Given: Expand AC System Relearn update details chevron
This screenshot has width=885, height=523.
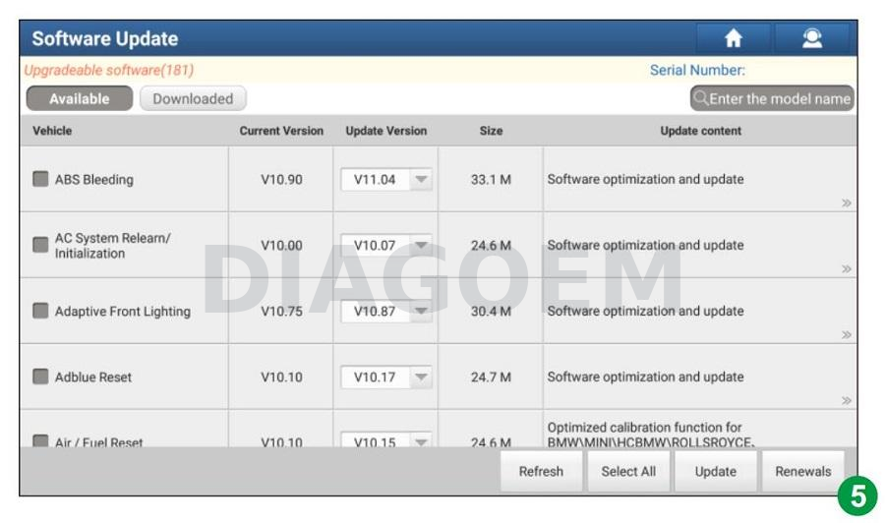Looking at the screenshot, I should [x=846, y=268].
